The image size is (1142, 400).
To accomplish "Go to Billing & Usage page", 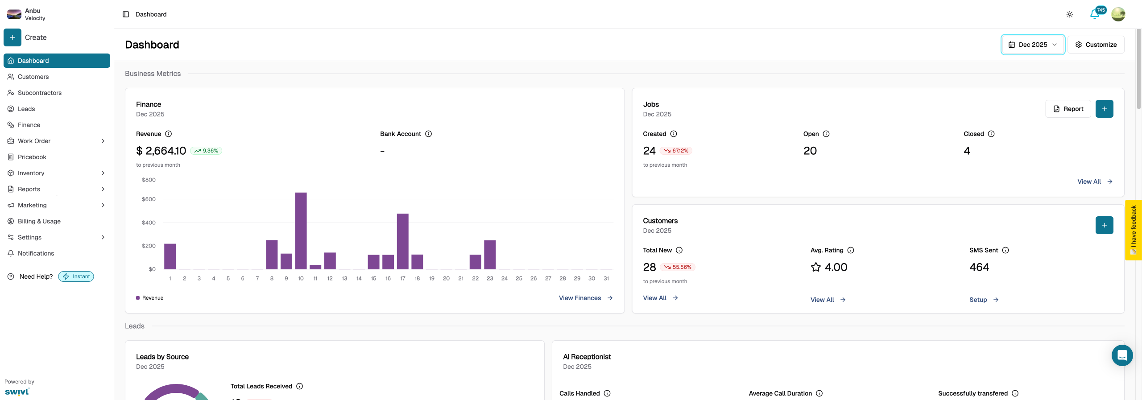I will (x=39, y=221).
